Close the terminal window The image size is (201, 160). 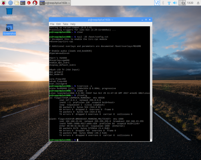[150, 20]
